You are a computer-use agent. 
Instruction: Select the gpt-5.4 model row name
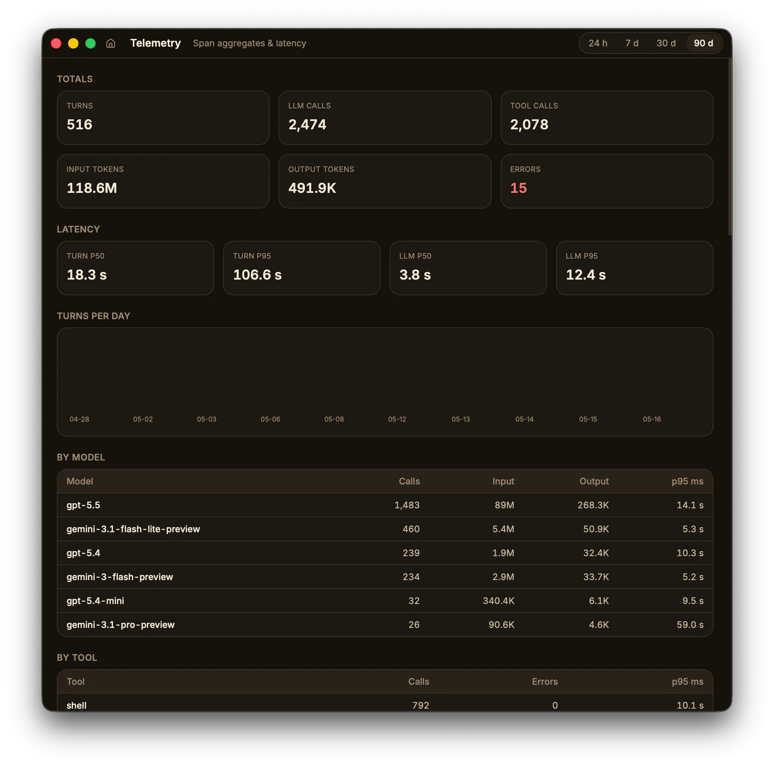[x=83, y=553]
